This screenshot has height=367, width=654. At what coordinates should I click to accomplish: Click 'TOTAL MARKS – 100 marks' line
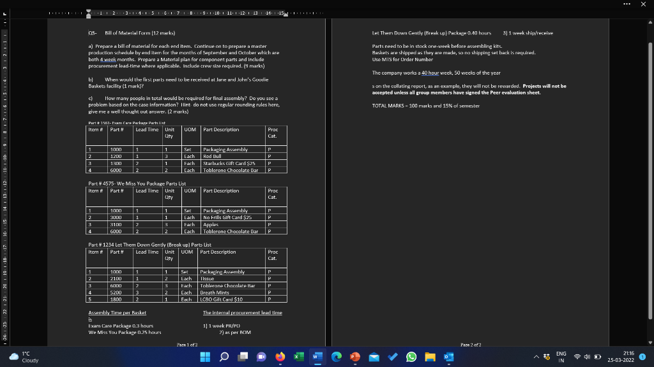425,106
